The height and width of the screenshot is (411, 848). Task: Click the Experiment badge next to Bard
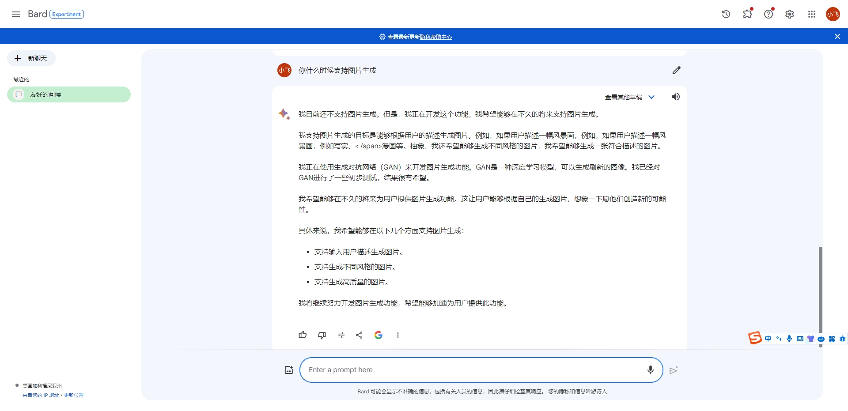[x=67, y=14]
